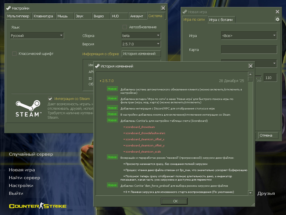Image resolution: width=286 pixels, height=215 pixels.
Task: Toggle the Классический шрифт checkbox
Action: coord(15,53)
